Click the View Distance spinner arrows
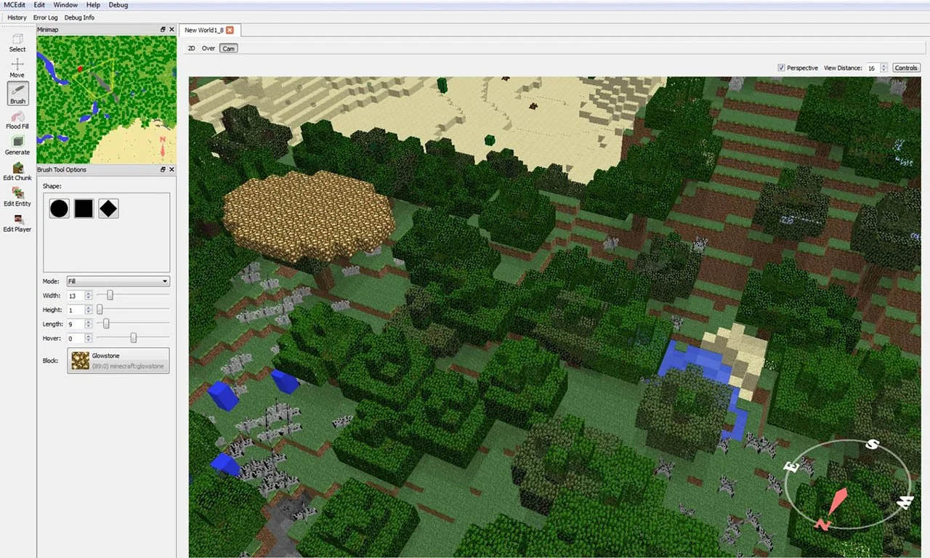 (x=883, y=68)
